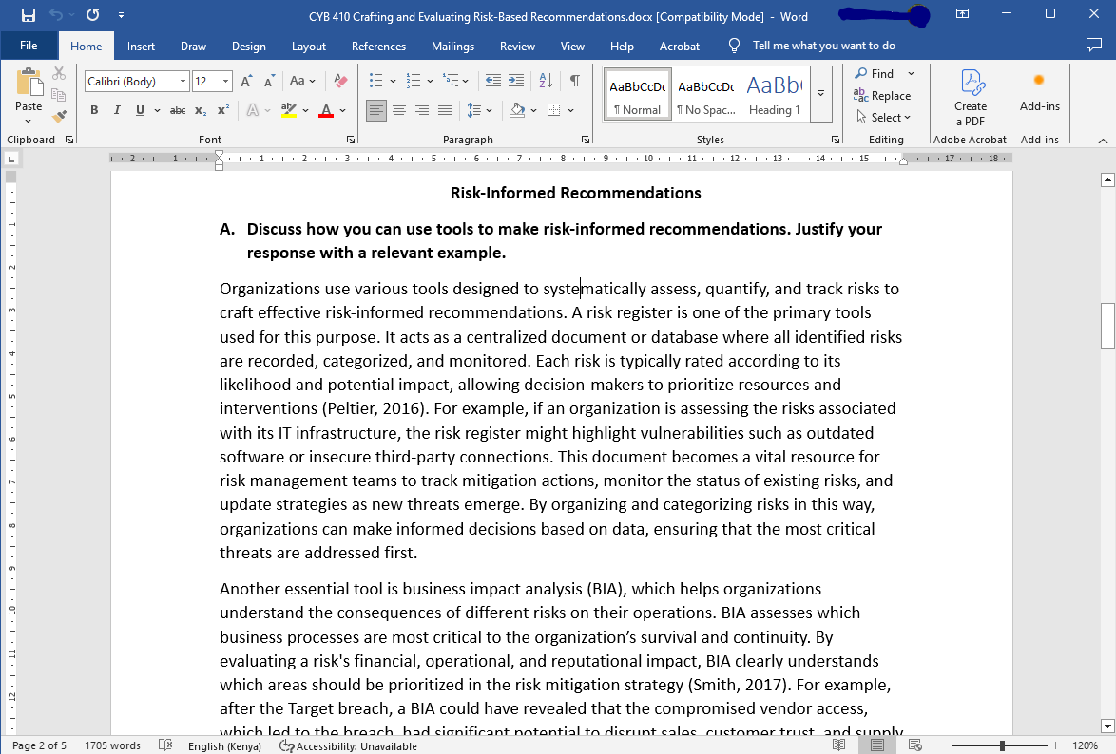Switch to the Acrobat tab
The image size is (1116, 754).
pyautogui.click(x=680, y=47)
